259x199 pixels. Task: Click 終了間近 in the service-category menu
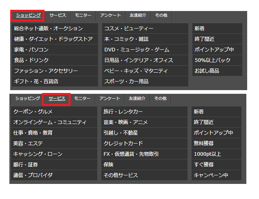(217, 122)
